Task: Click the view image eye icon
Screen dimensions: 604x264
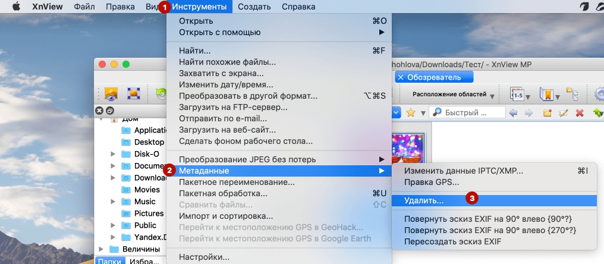Action: coord(111,94)
